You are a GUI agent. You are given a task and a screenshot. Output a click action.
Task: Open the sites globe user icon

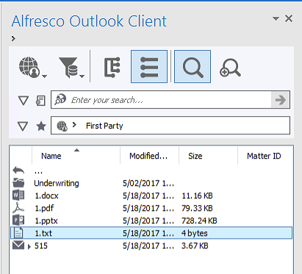coord(29,67)
